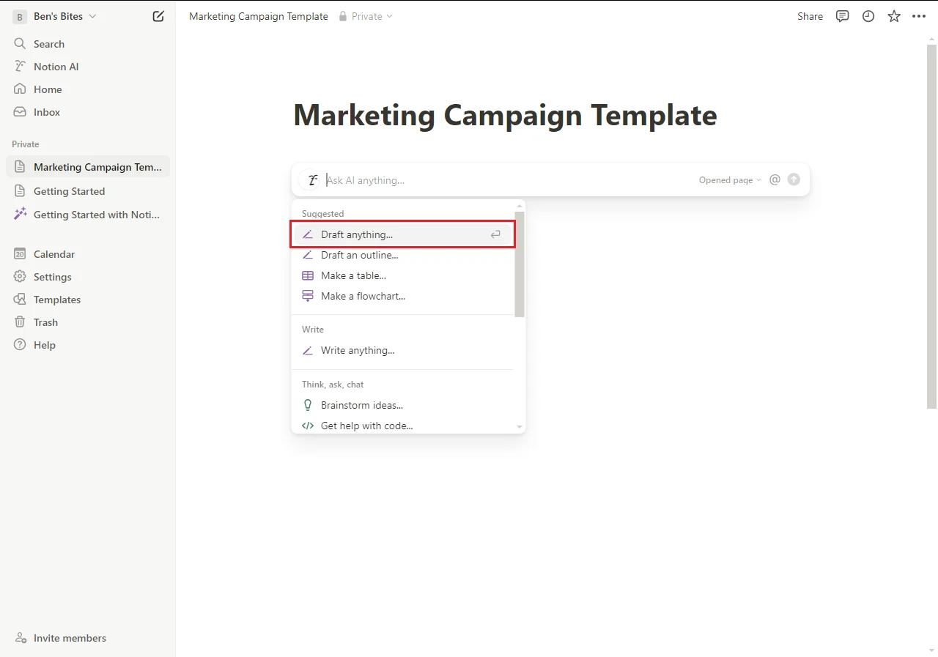This screenshot has width=938, height=657.
Task: Click the Invite members link
Action: coord(70,638)
